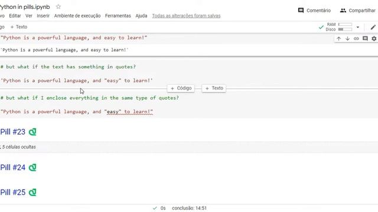Click the code line 'Python is ... "easy" to learn!' in single quotes
The height and width of the screenshot is (212, 378).
point(77,81)
